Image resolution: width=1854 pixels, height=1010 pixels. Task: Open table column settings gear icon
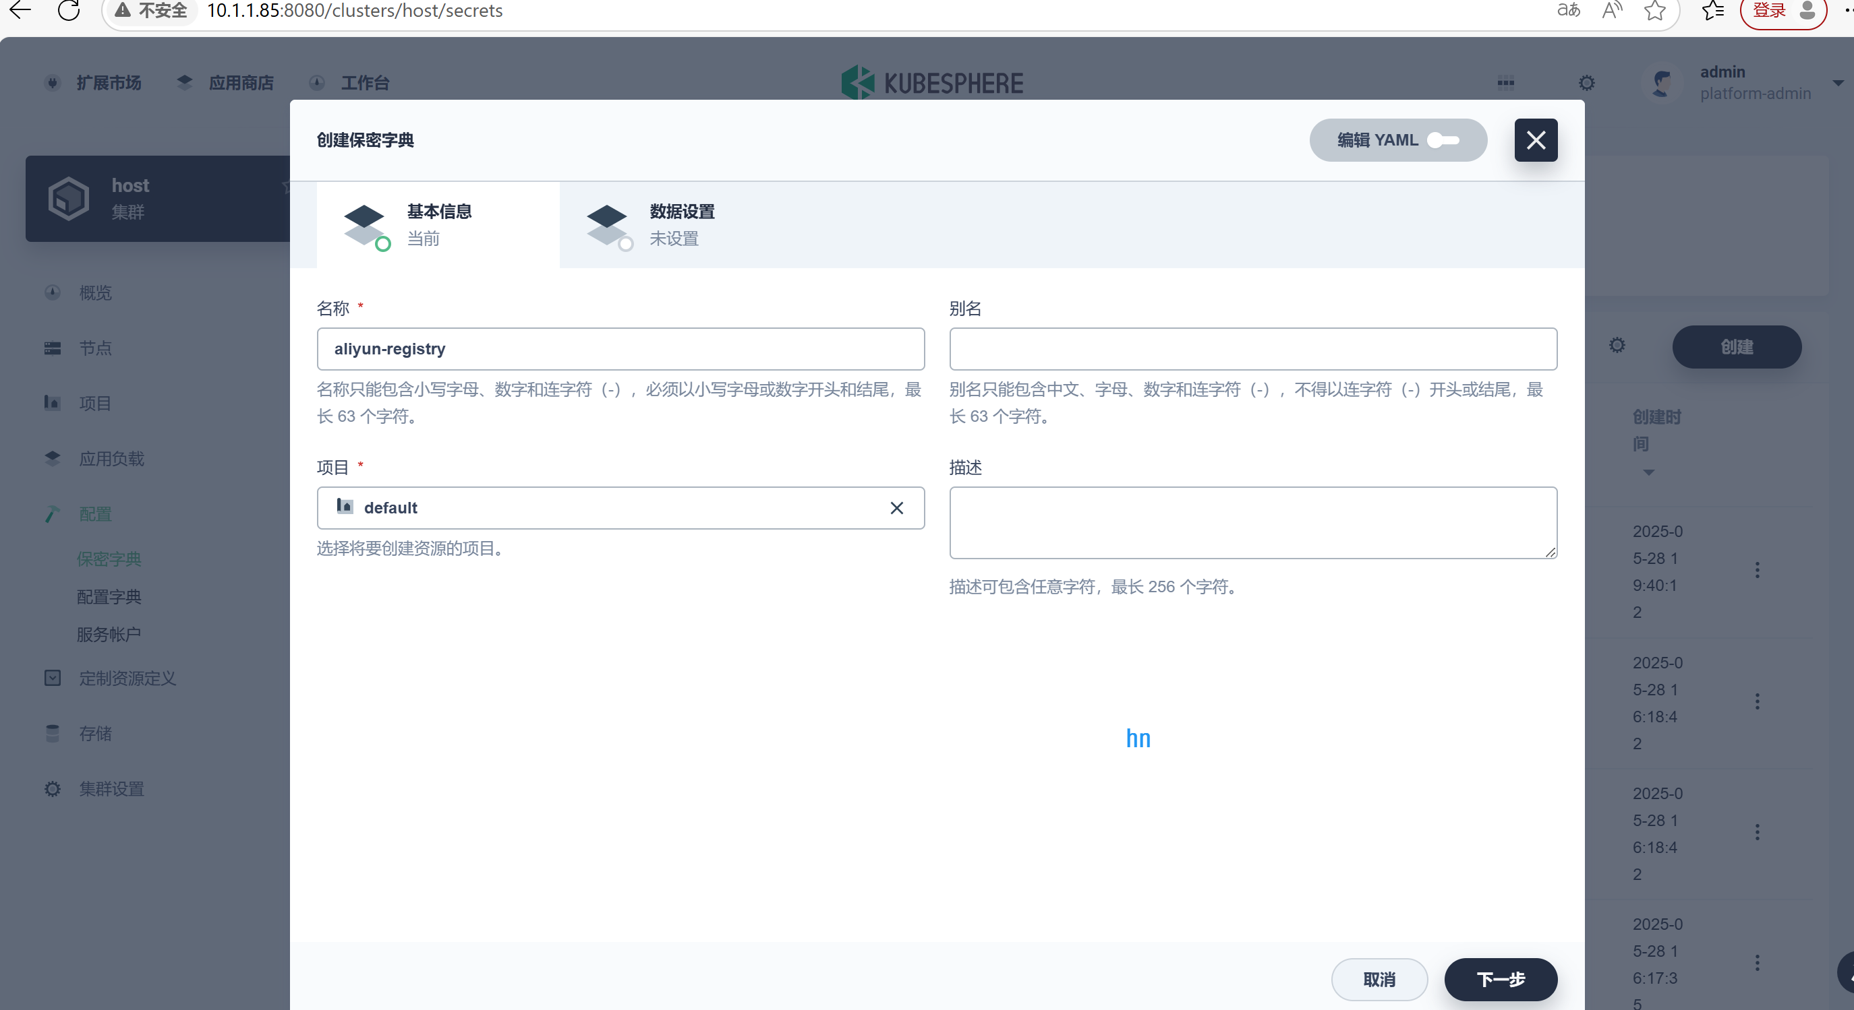pyautogui.click(x=1617, y=346)
